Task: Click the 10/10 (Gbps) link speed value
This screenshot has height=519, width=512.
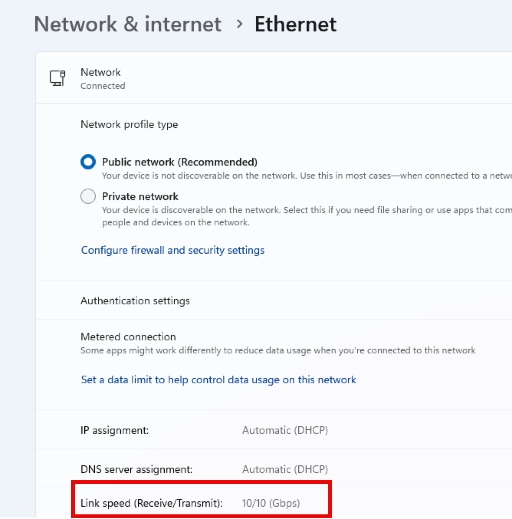Action: [x=271, y=503]
